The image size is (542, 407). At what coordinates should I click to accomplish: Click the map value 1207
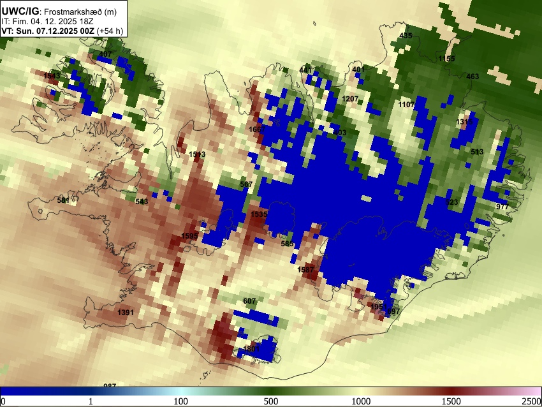[x=350, y=99]
